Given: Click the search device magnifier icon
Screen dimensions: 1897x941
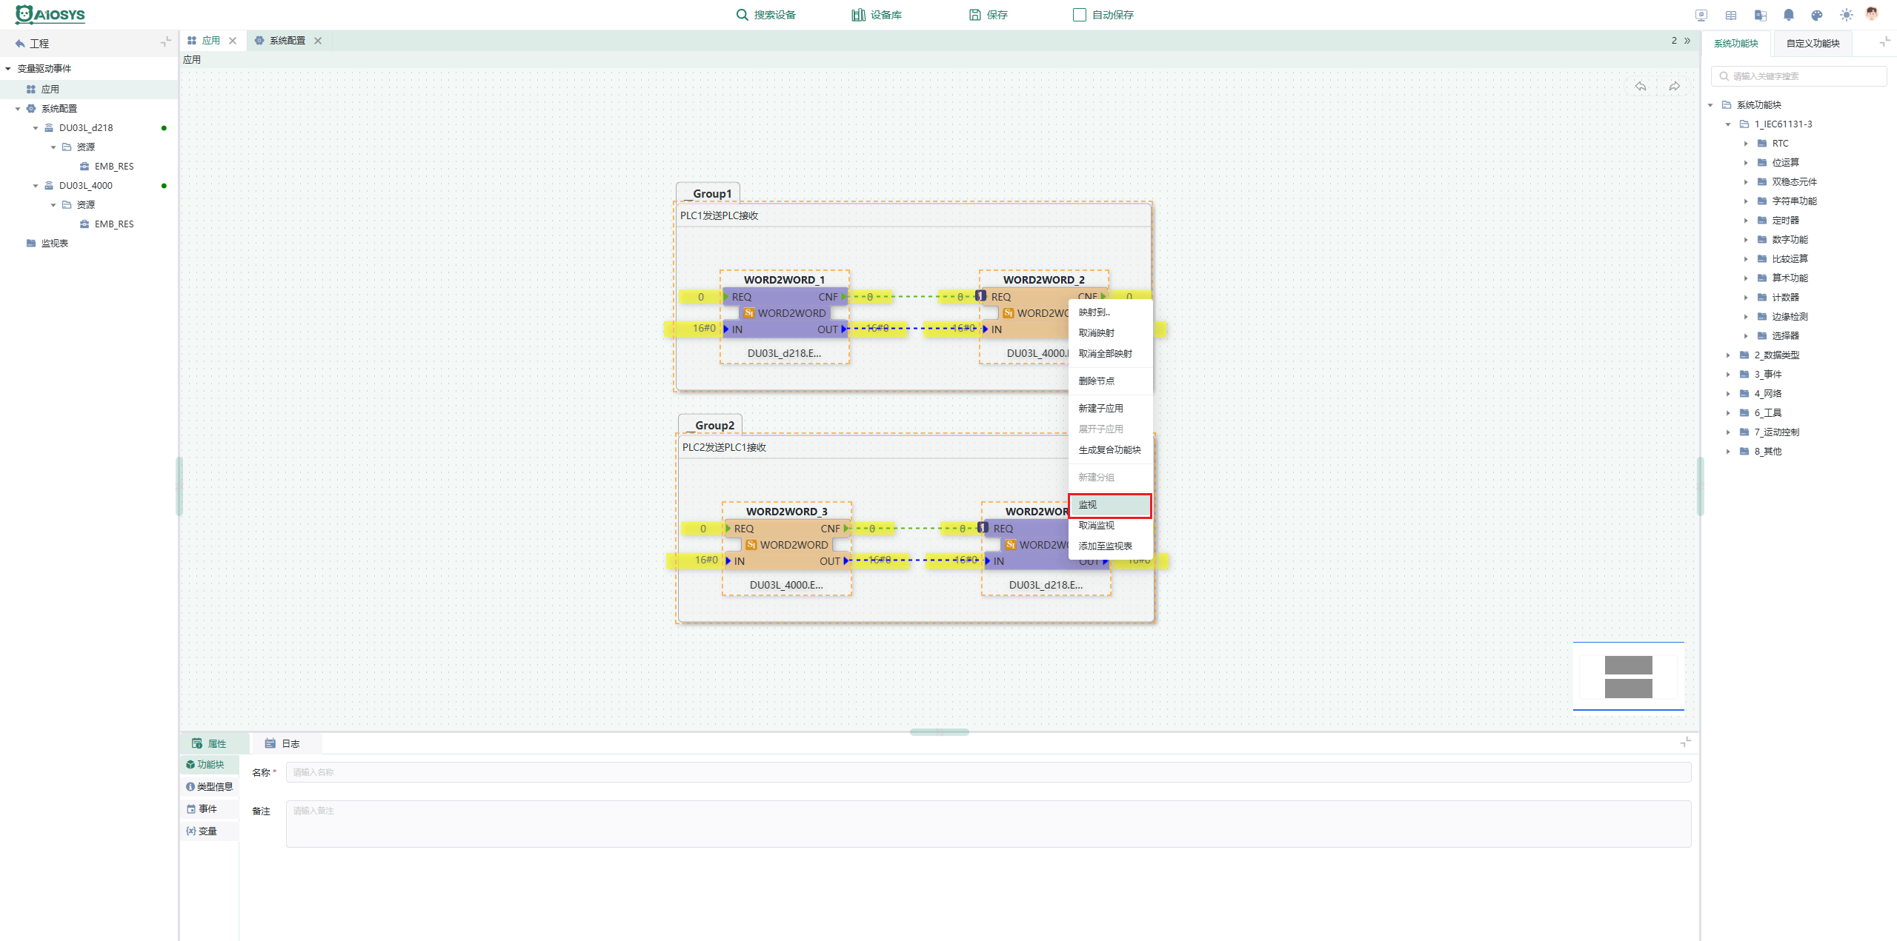Looking at the screenshot, I should click(x=742, y=15).
